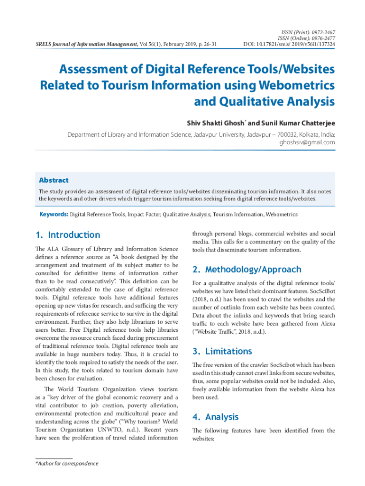Click the '2. Methodology/Approach' heading
Screen dimensions: 365x486
coord(246,270)
